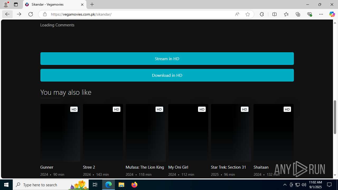Click the Shaitaan title link
Image resolution: width=338 pixels, height=190 pixels.
pos(261,167)
